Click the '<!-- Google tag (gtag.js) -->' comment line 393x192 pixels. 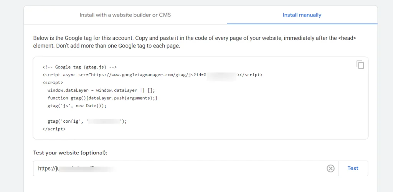click(80, 67)
